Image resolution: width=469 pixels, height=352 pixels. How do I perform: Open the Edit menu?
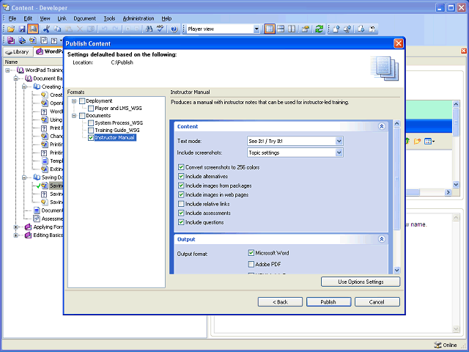click(x=28, y=18)
